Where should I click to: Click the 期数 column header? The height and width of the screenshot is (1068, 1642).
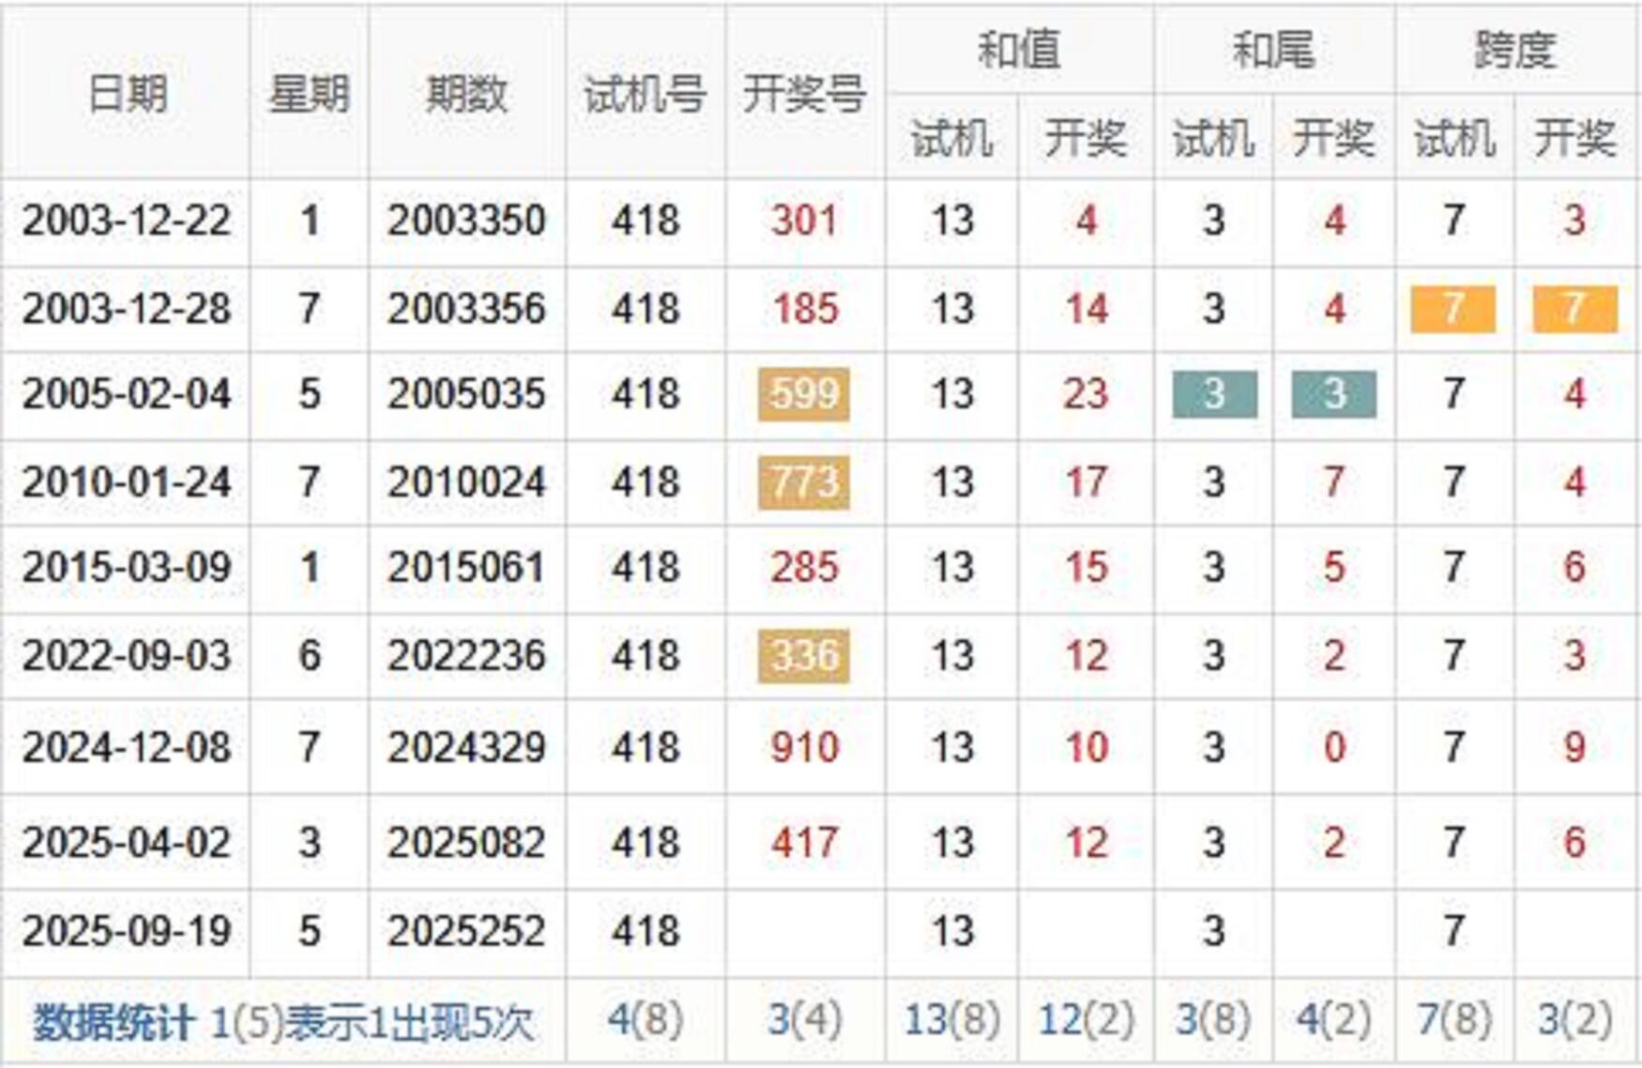466,93
